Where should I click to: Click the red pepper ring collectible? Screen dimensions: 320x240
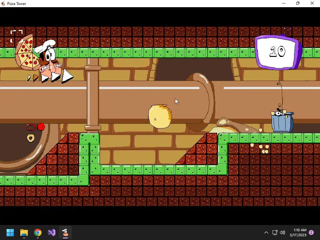[x=31, y=127]
